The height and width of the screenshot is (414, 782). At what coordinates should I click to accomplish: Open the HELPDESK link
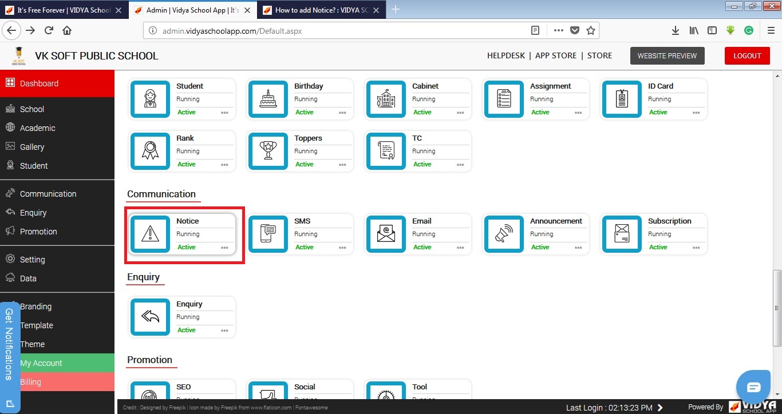point(506,55)
